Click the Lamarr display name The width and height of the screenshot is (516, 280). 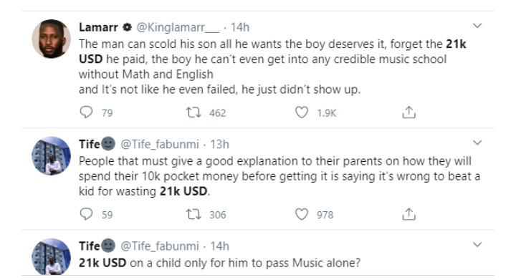[98, 27]
